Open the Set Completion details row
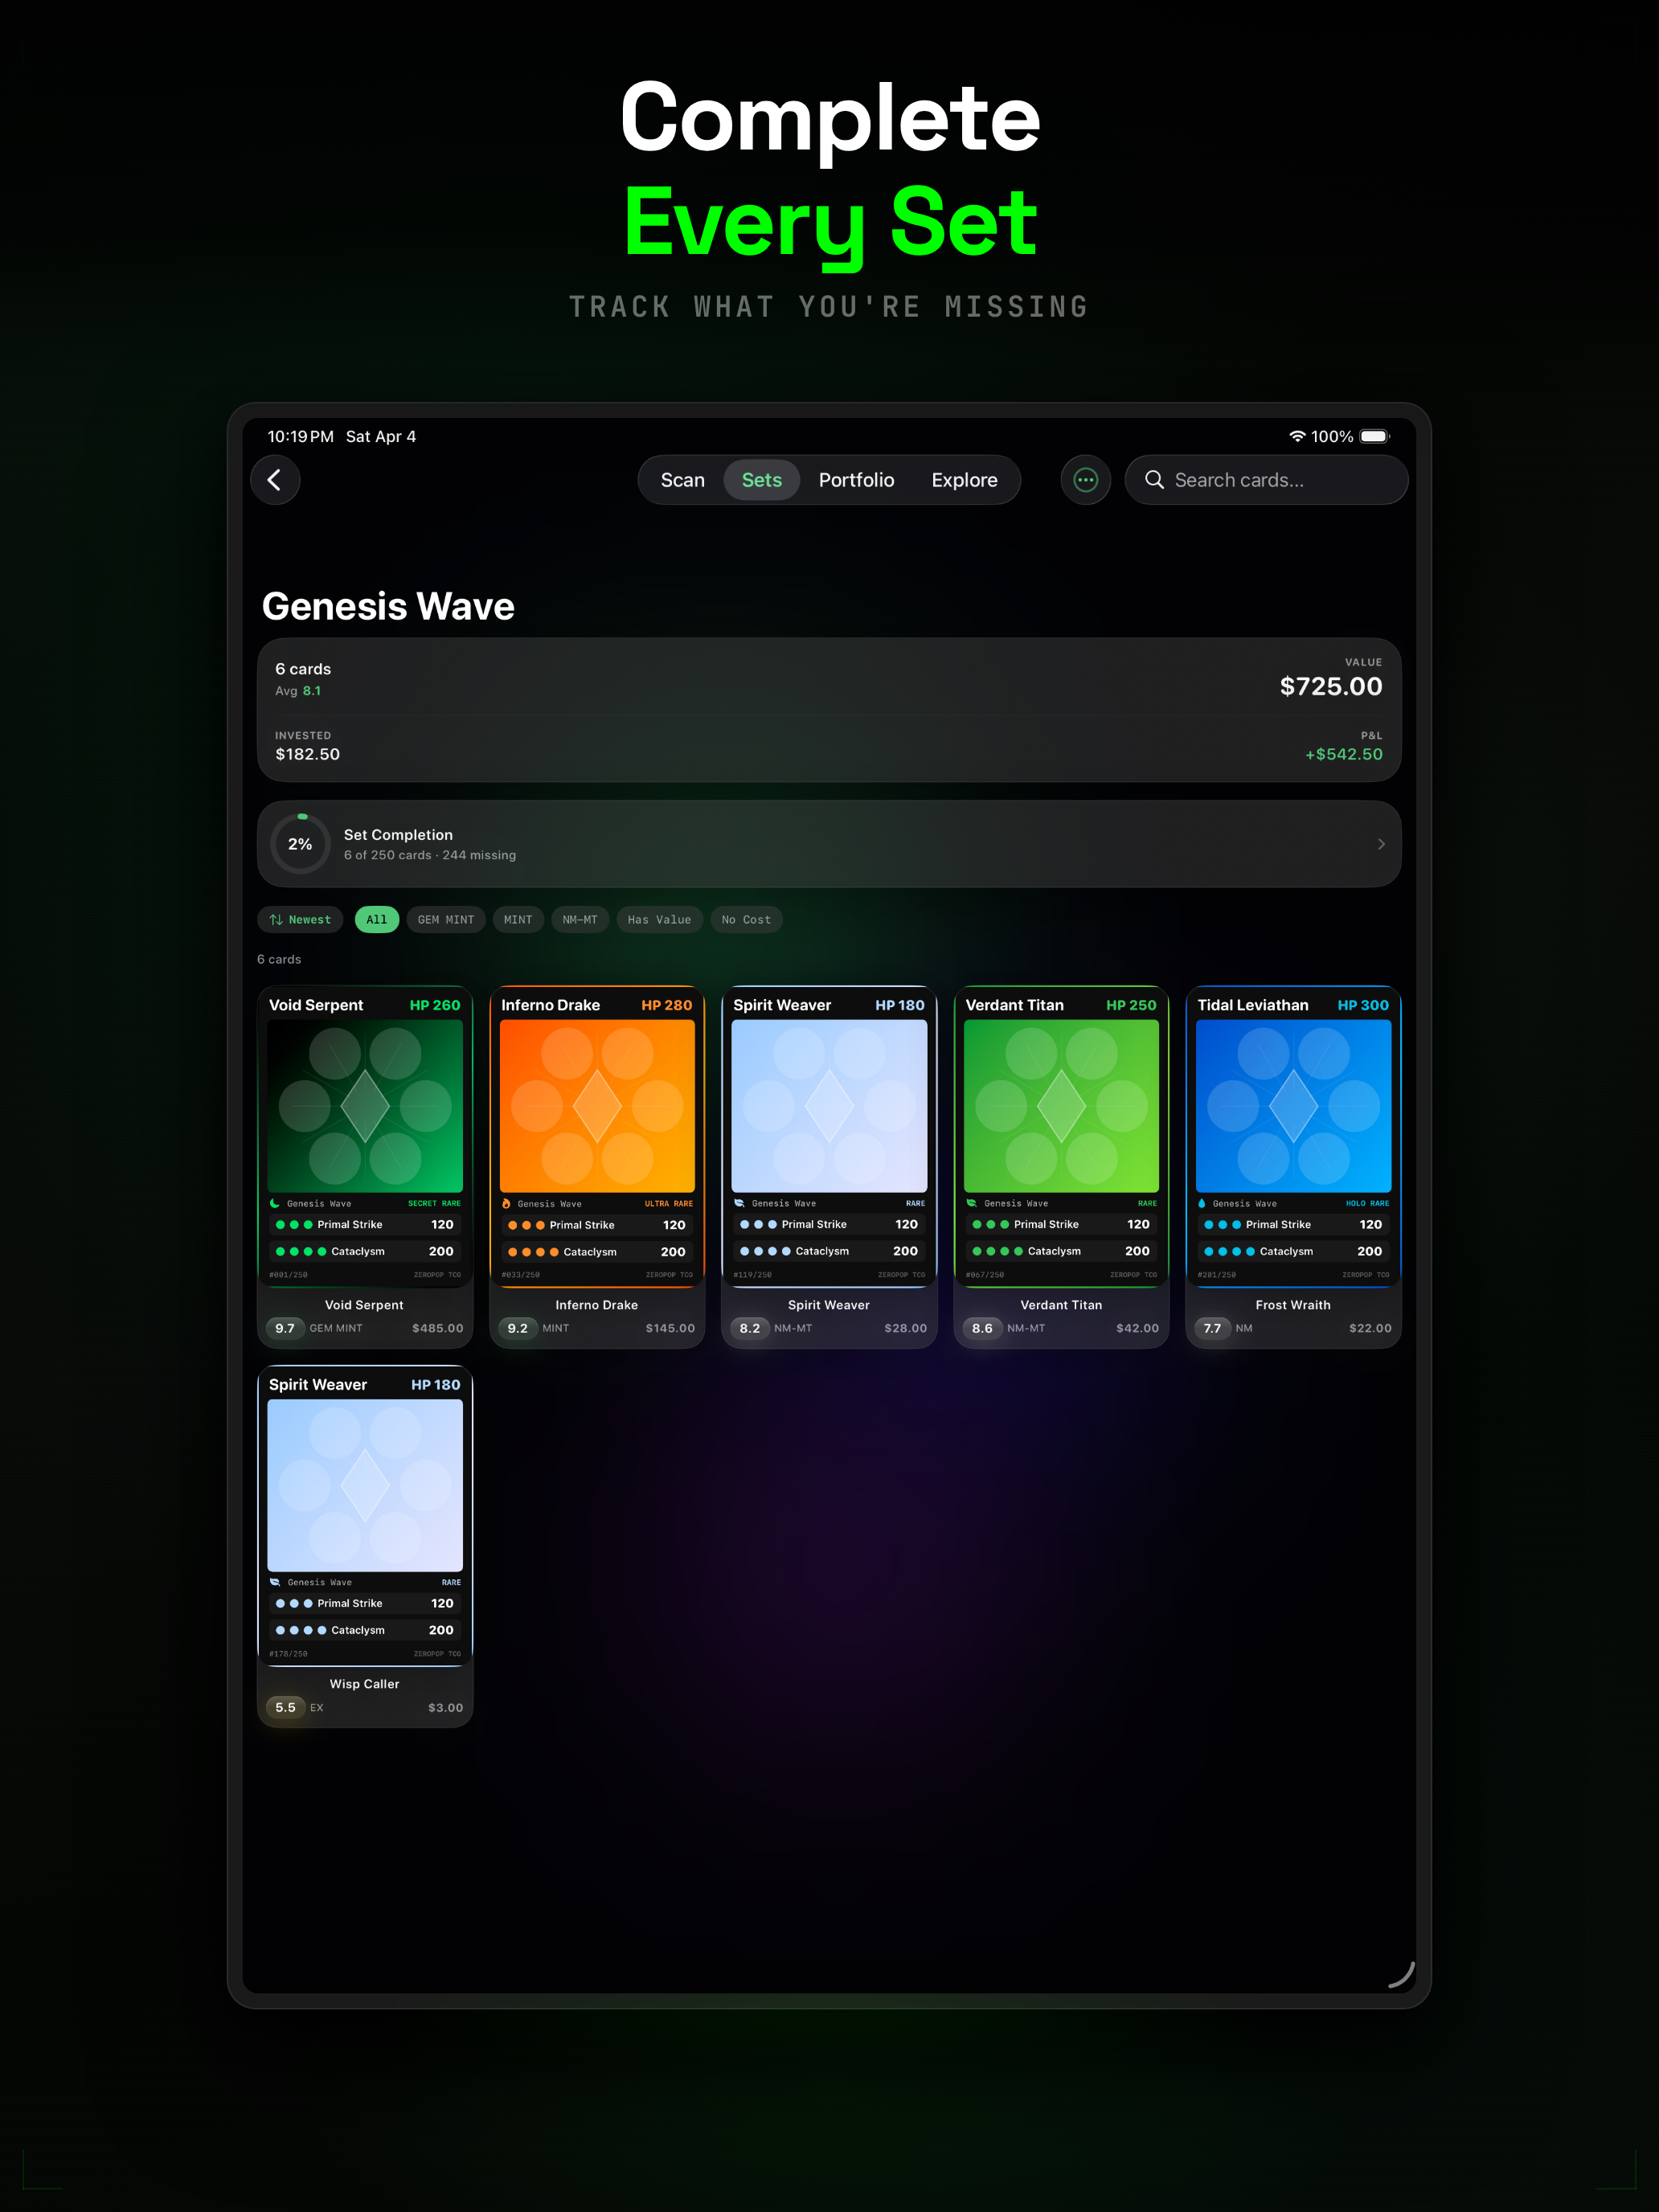This screenshot has height=2212, width=1659. click(829, 844)
